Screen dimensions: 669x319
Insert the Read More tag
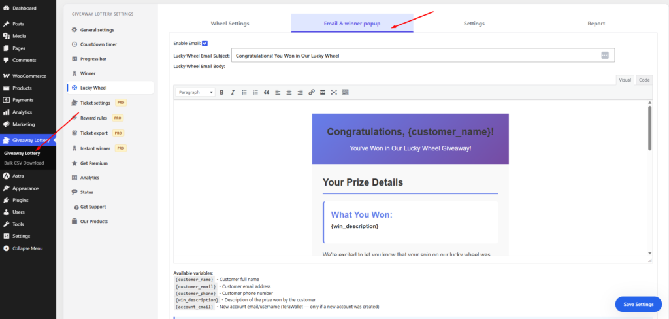(x=323, y=92)
